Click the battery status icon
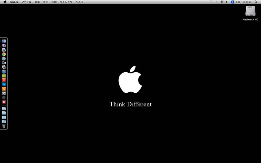 [x=239, y=2]
